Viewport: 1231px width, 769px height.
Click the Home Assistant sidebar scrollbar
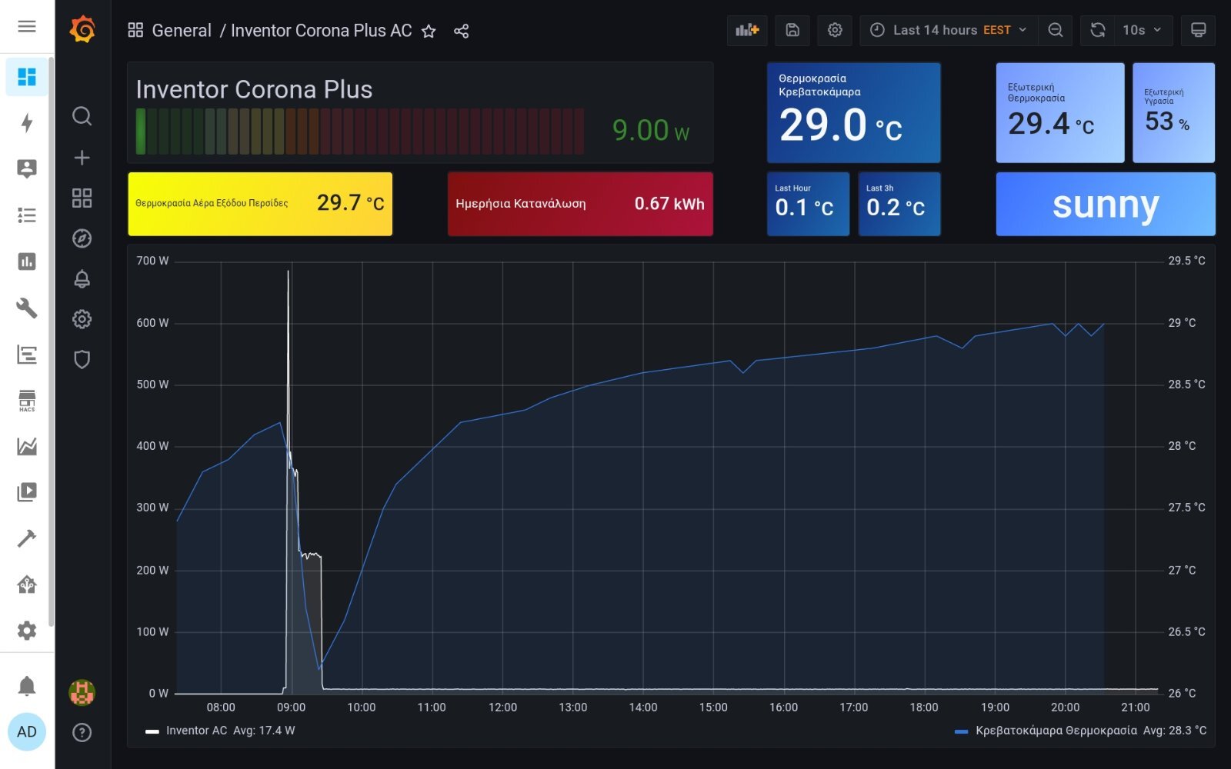(x=52, y=342)
